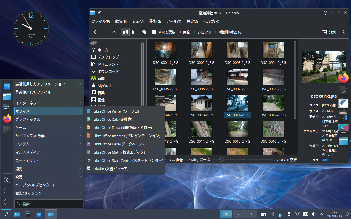Screen dimensions: 351x219
Task: Launch LibreOffice Calc from the submenu
Action: tap(112, 119)
